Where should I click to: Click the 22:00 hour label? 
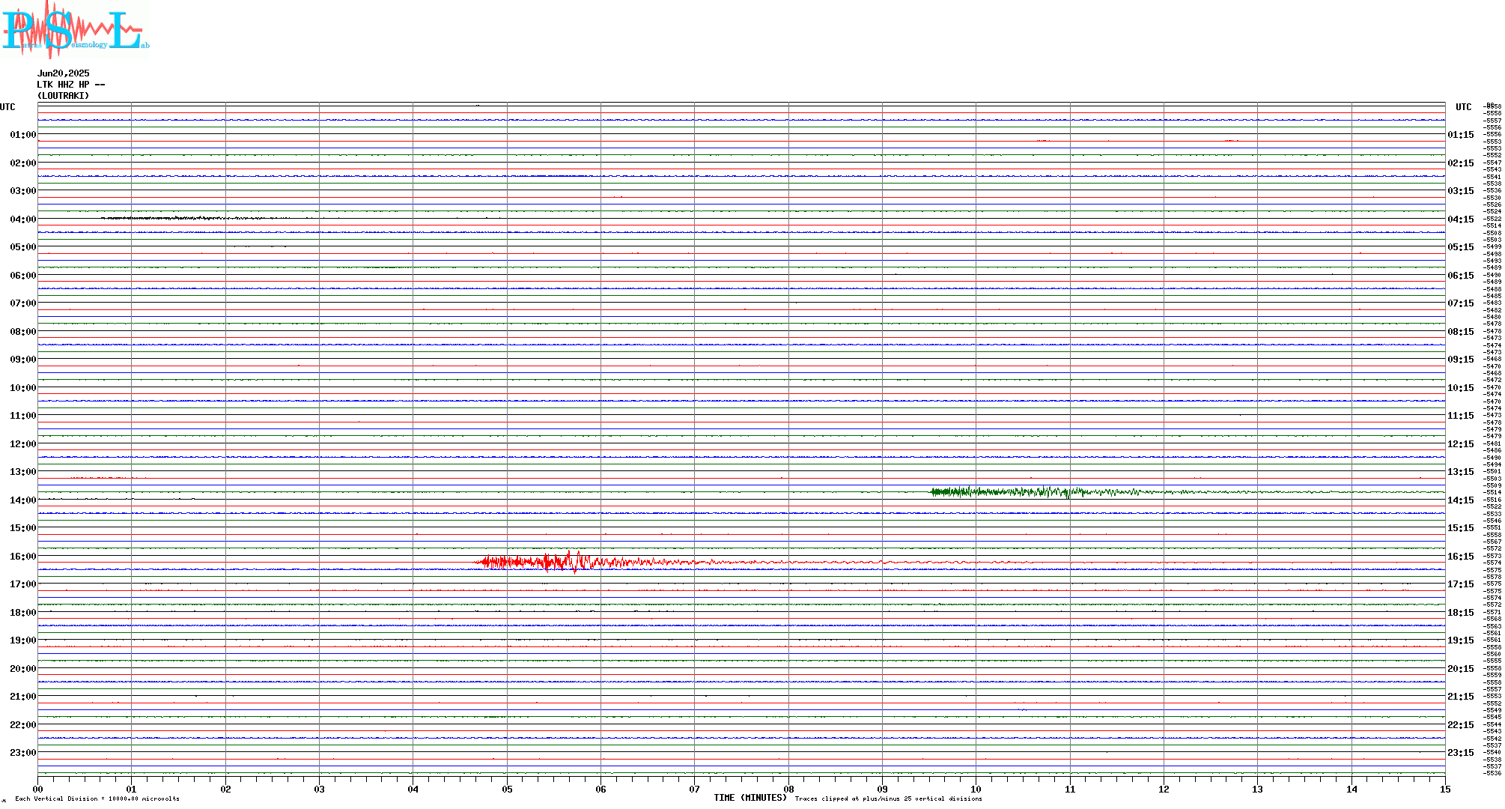pyautogui.click(x=23, y=725)
